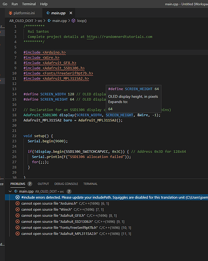
Task: Click the error icon beside Adafruit_MPL3115A2.h problem
Action: [x=18, y=233]
